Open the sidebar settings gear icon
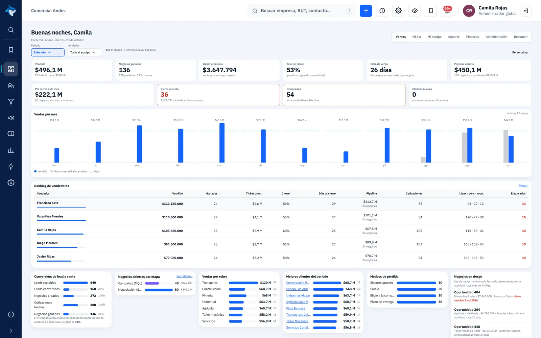This screenshot has height=338, width=541. [11, 183]
